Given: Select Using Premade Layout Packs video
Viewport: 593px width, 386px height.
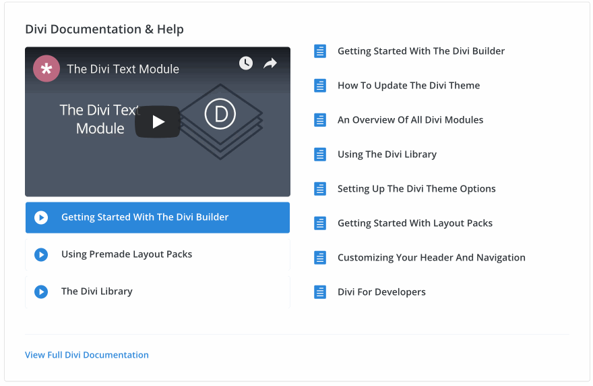Looking at the screenshot, I should click(x=127, y=254).
